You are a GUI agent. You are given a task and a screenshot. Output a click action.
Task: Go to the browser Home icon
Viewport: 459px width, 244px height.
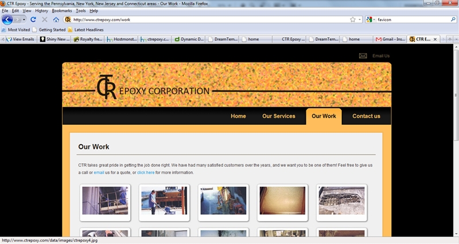click(56, 19)
